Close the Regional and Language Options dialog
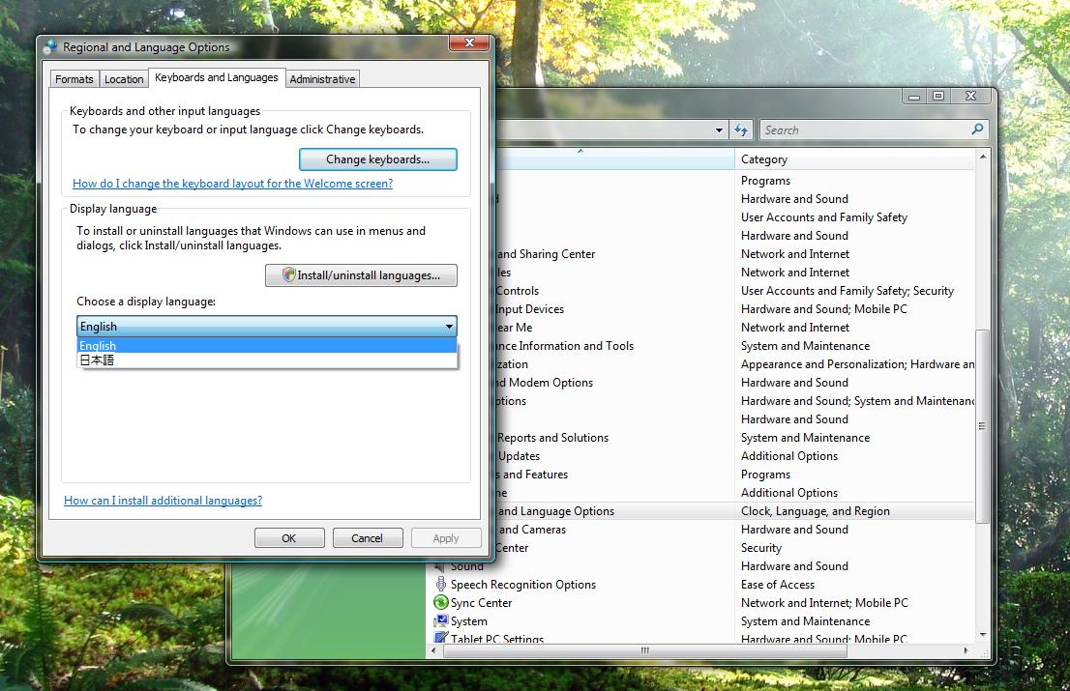1070x691 pixels. pyautogui.click(x=469, y=43)
